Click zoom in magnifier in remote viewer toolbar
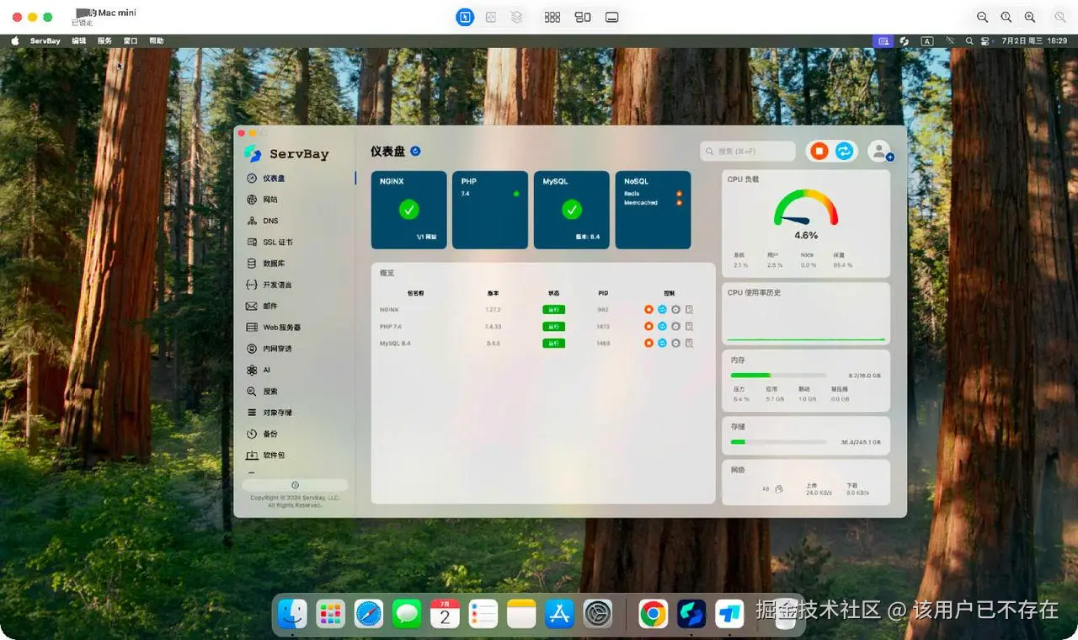Image resolution: width=1078 pixels, height=640 pixels. (x=1030, y=17)
